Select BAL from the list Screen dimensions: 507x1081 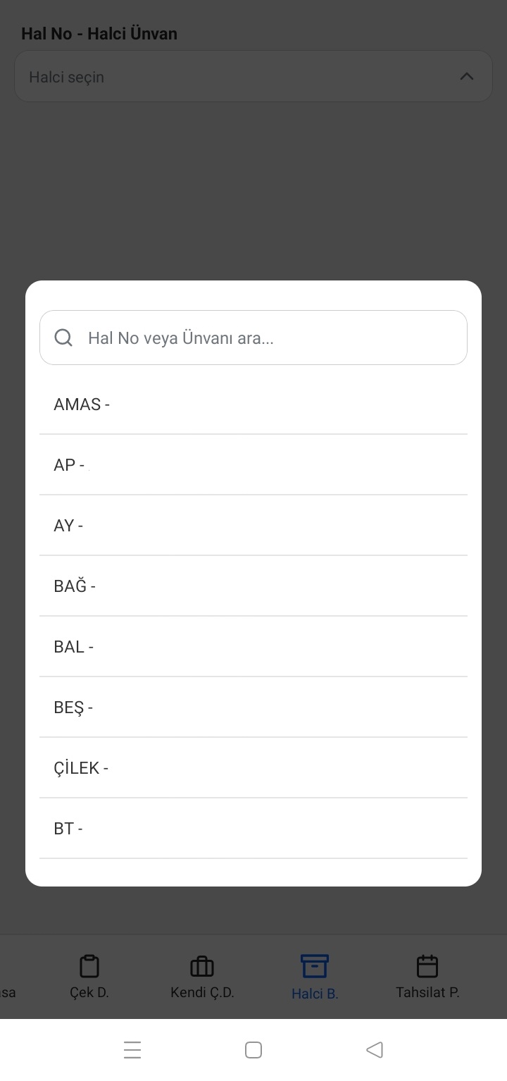[254, 646]
